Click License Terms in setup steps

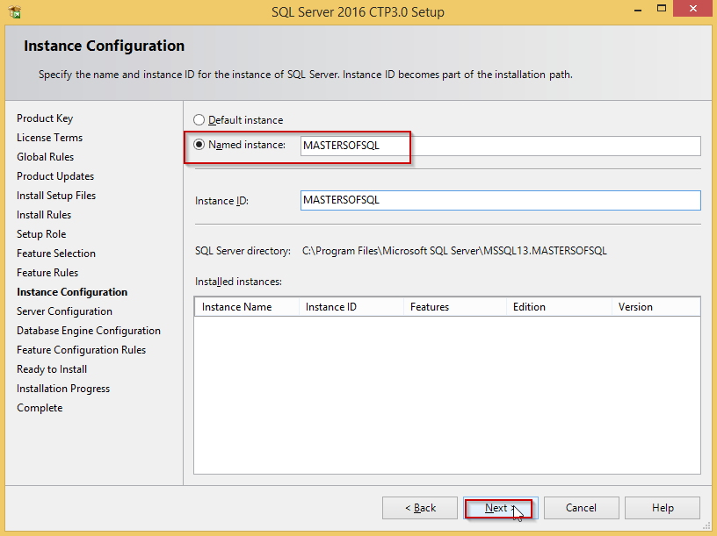click(50, 138)
